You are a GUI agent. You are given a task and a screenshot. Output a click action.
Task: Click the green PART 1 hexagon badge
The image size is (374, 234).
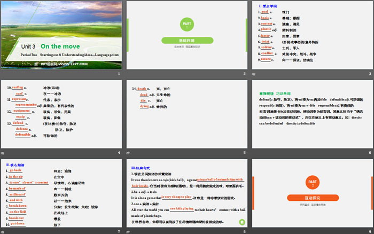186,25
